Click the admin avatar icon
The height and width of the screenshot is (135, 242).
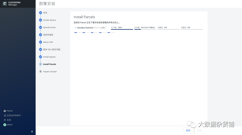click(x=4, y=125)
